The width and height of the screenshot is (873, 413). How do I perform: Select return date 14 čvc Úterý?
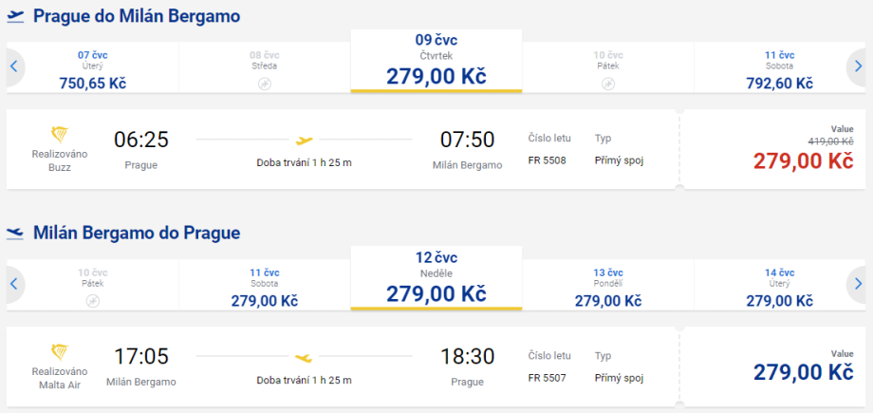tap(779, 287)
